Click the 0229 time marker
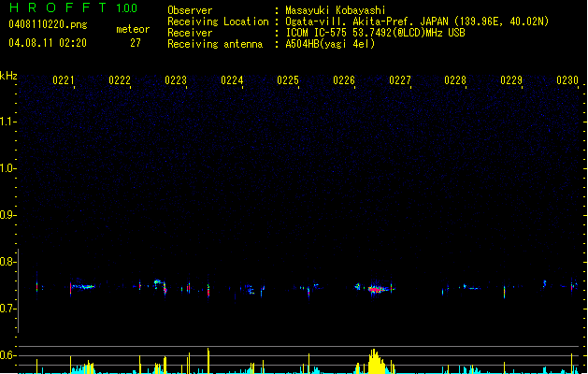The image size is (588, 374). point(511,80)
